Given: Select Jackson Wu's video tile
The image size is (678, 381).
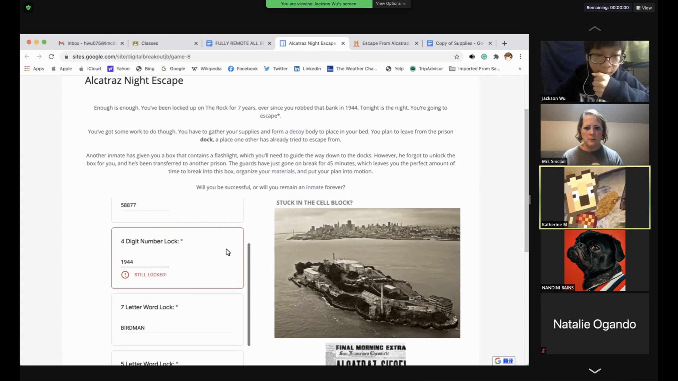Looking at the screenshot, I should pyautogui.click(x=595, y=71).
